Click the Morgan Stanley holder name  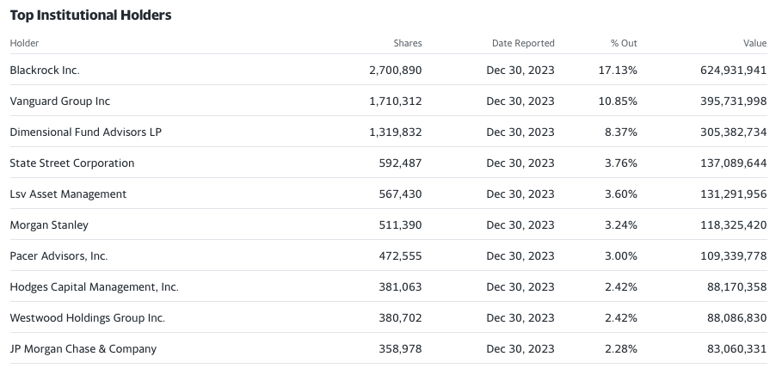[49, 224]
